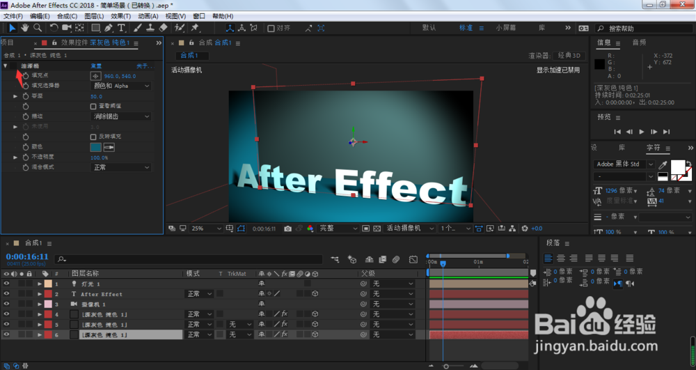Click the timeline zoom slider handle
This screenshot has height=370, width=696.
pos(446,366)
